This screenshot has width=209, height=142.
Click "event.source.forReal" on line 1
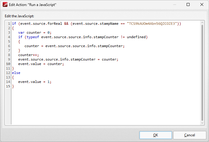click(41, 24)
